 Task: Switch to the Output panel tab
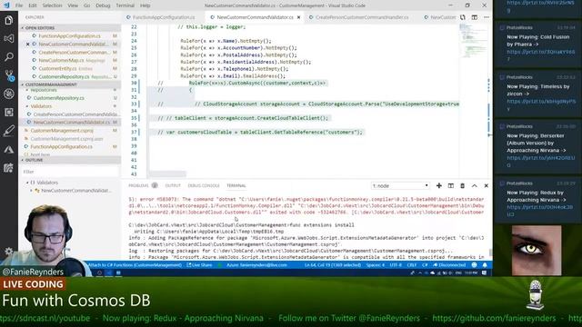(173, 185)
